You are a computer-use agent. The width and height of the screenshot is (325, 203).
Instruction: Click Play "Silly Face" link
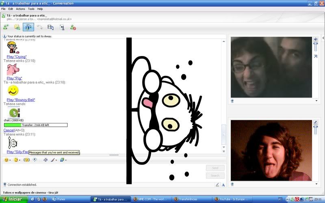click(x=17, y=152)
